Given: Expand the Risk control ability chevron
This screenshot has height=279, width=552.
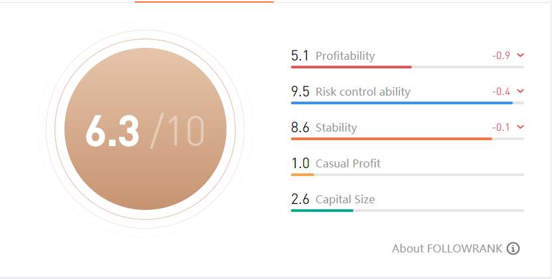Looking at the screenshot, I should pyautogui.click(x=520, y=91).
